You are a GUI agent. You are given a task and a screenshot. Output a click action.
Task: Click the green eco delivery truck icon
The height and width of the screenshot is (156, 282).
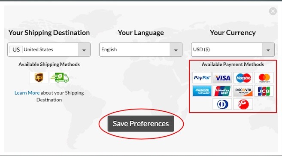60,78
